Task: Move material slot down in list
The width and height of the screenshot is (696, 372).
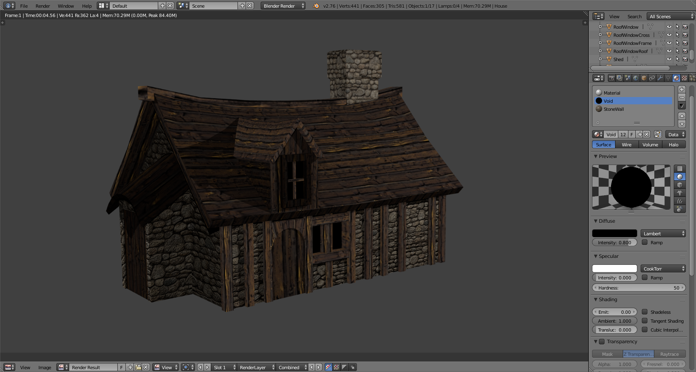Action: (x=682, y=124)
